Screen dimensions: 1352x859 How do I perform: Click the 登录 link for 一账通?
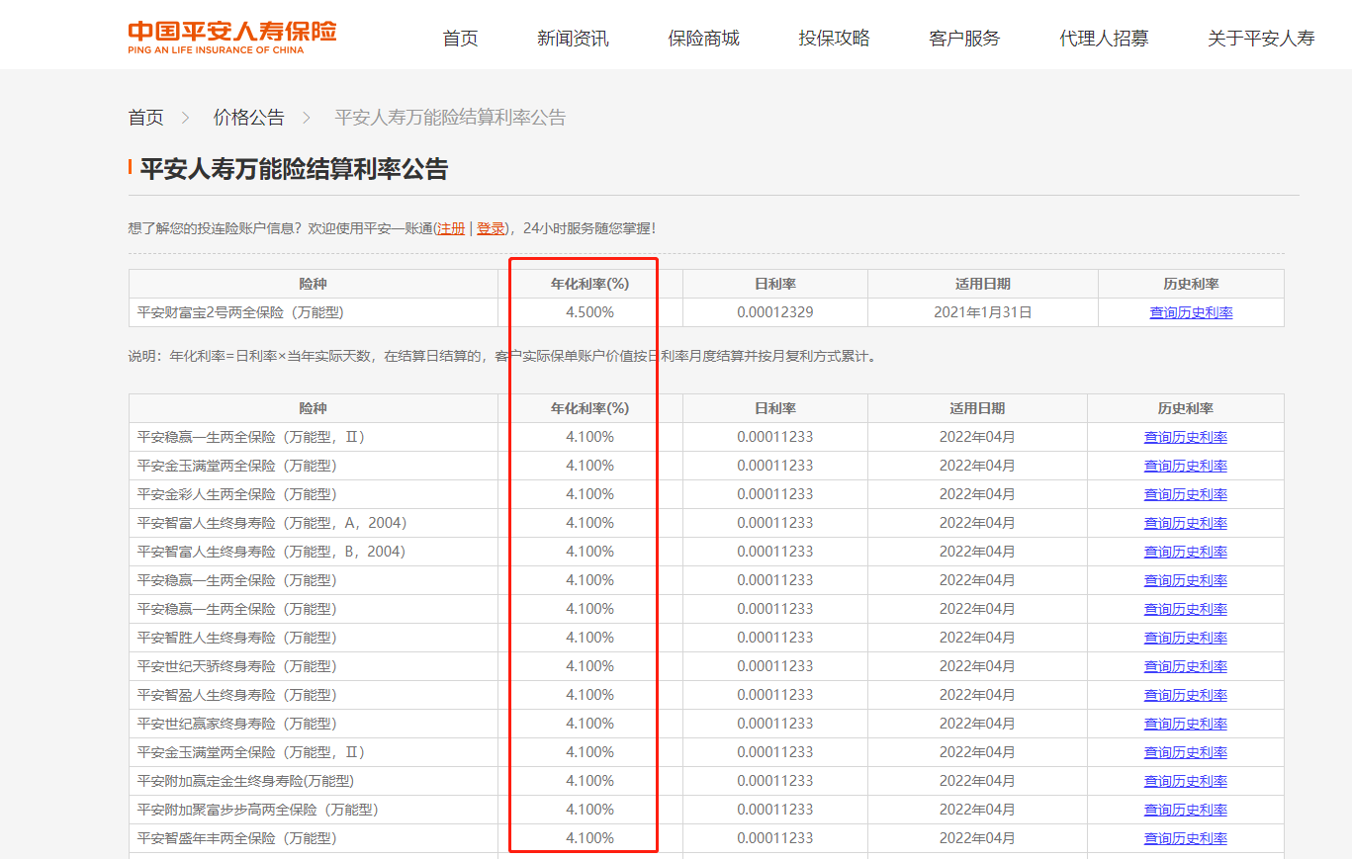pos(491,228)
